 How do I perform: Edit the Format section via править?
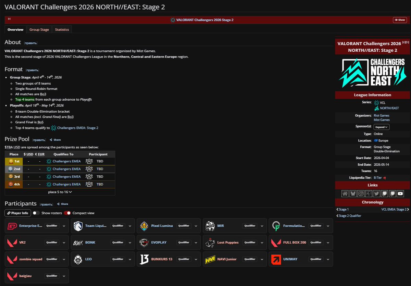(x=32, y=70)
